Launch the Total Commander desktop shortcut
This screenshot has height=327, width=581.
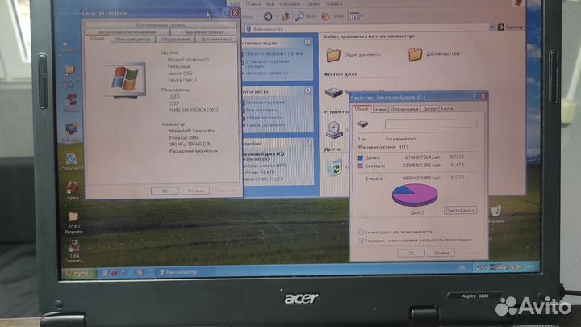pyautogui.click(x=73, y=250)
